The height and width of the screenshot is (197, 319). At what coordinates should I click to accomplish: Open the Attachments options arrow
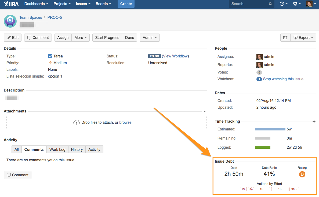[x=205, y=111]
